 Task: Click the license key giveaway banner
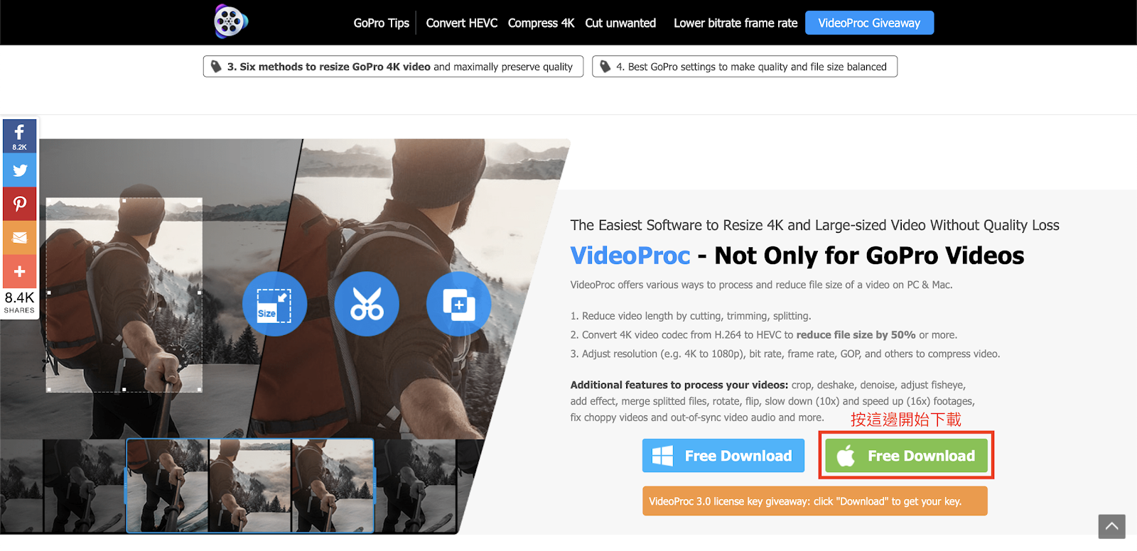click(x=815, y=501)
